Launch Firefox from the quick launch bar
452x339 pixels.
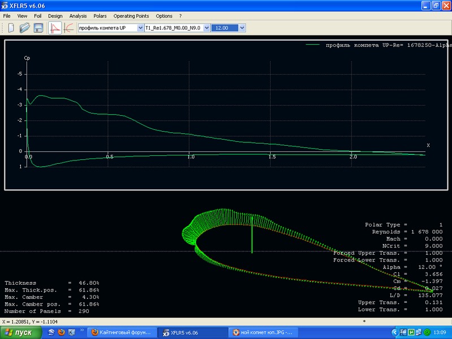[61, 333]
